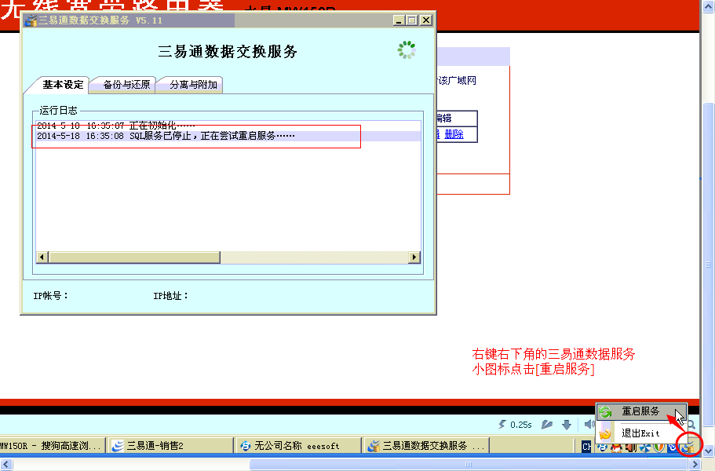715x471 pixels.
Task: Click the browser lightning speed icon
Action: pos(502,425)
